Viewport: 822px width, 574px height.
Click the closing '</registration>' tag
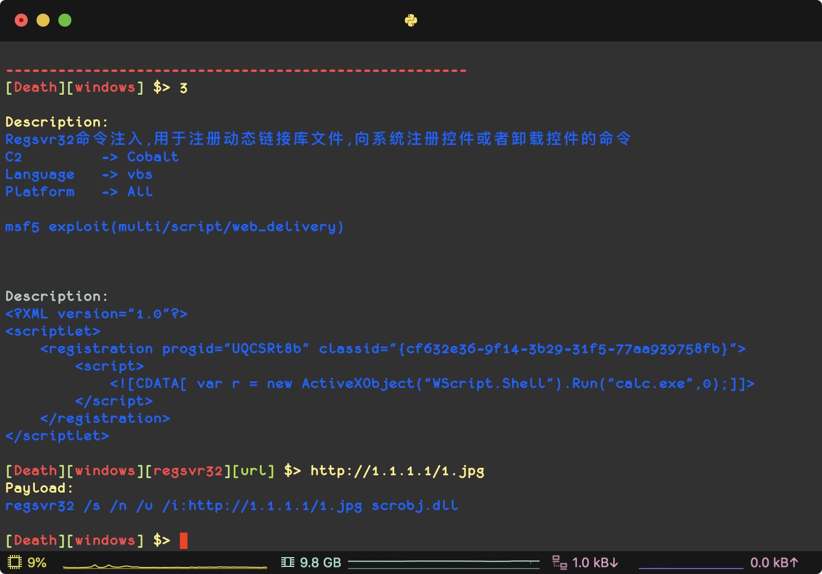pyautogui.click(x=105, y=419)
